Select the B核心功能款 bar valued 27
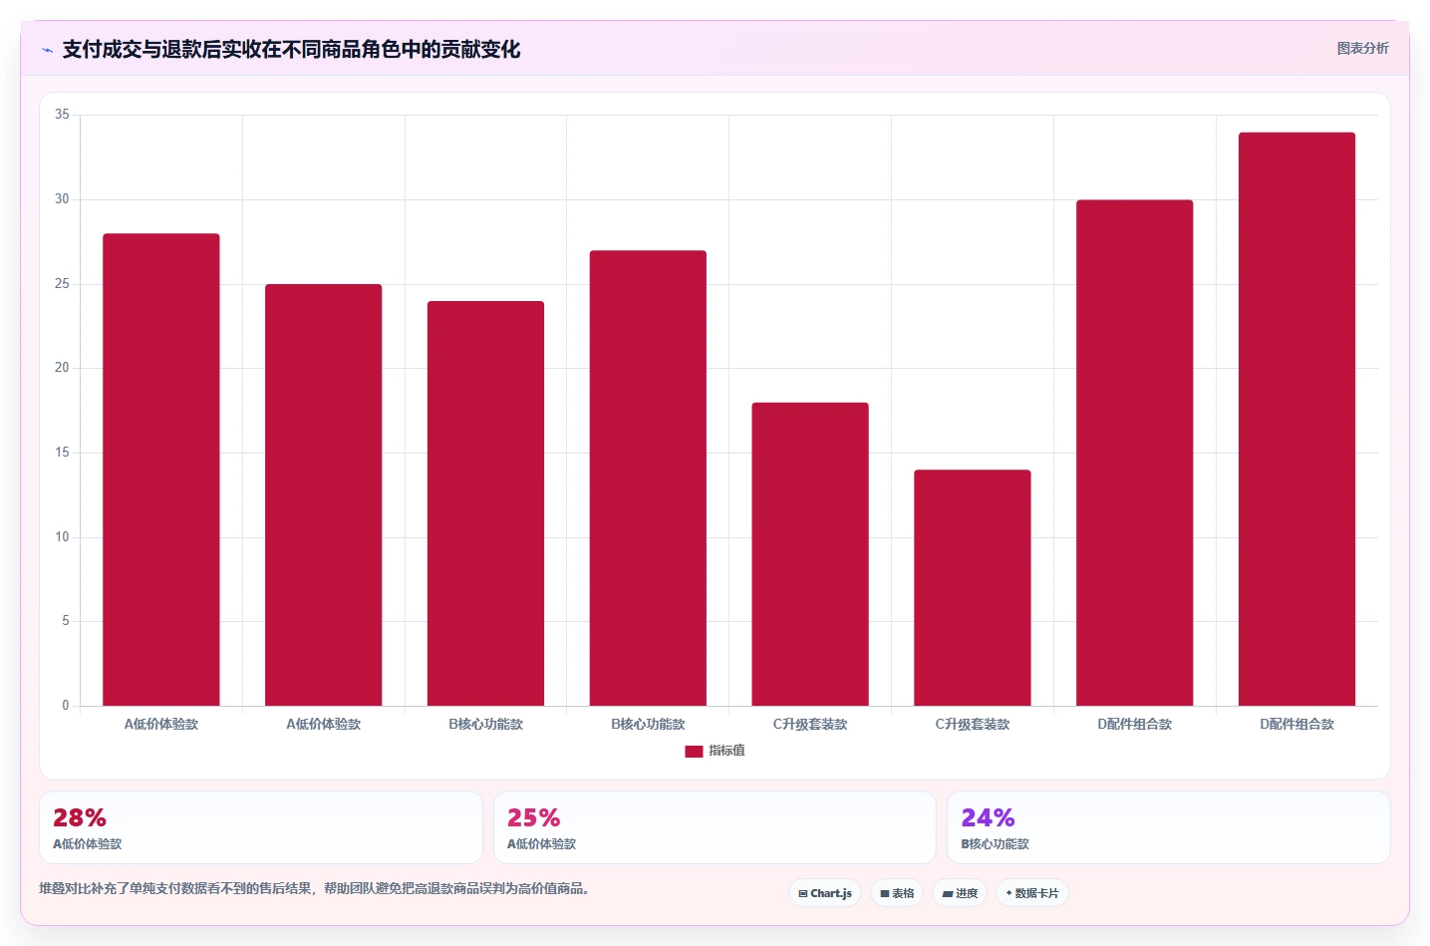The image size is (1430, 946). (648, 478)
